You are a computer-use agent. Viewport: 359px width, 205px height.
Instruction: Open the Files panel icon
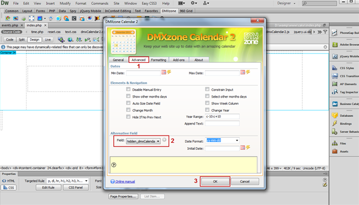[335, 143]
